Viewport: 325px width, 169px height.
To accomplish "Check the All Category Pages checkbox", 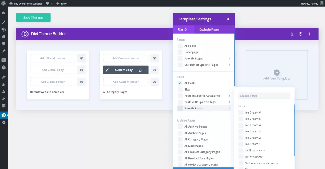I will tap(180, 139).
